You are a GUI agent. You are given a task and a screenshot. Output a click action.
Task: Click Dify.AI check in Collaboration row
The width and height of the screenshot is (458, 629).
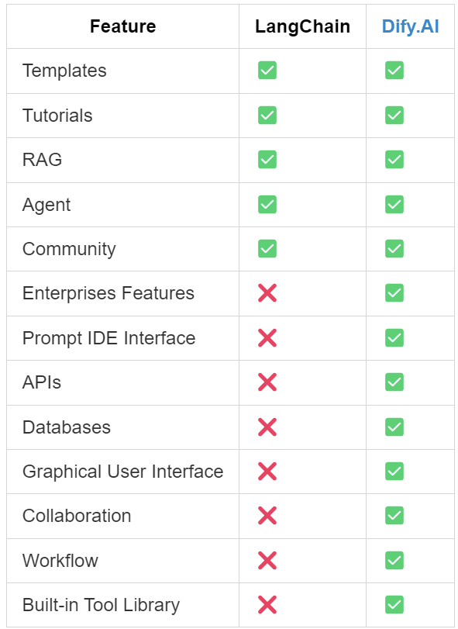click(394, 516)
